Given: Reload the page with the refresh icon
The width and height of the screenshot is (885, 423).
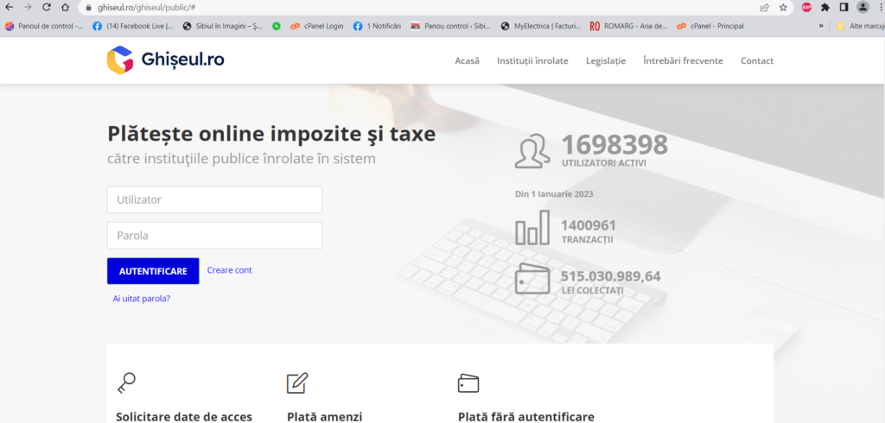Looking at the screenshot, I should pyautogui.click(x=47, y=7).
